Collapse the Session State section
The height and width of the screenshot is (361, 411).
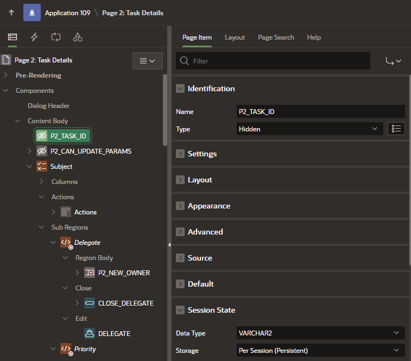coord(180,310)
